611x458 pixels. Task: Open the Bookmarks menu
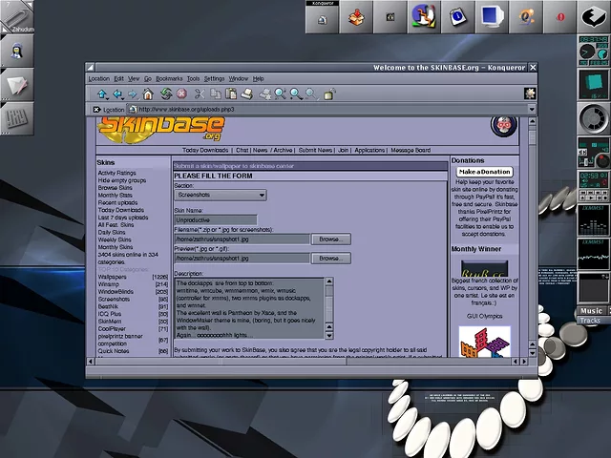(169, 78)
